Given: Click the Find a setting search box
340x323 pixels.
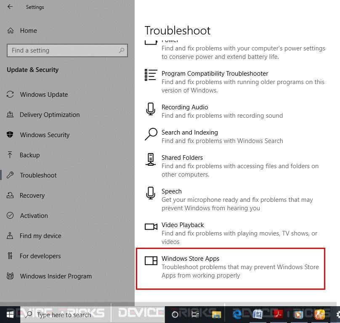Looking at the screenshot, I should 67,50.
